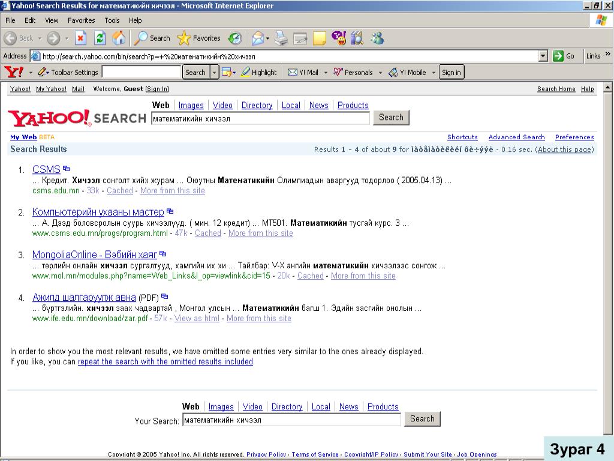Expand the Personals dropdown arrow
This screenshot has width=614, height=461.
pyautogui.click(x=380, y=73)
